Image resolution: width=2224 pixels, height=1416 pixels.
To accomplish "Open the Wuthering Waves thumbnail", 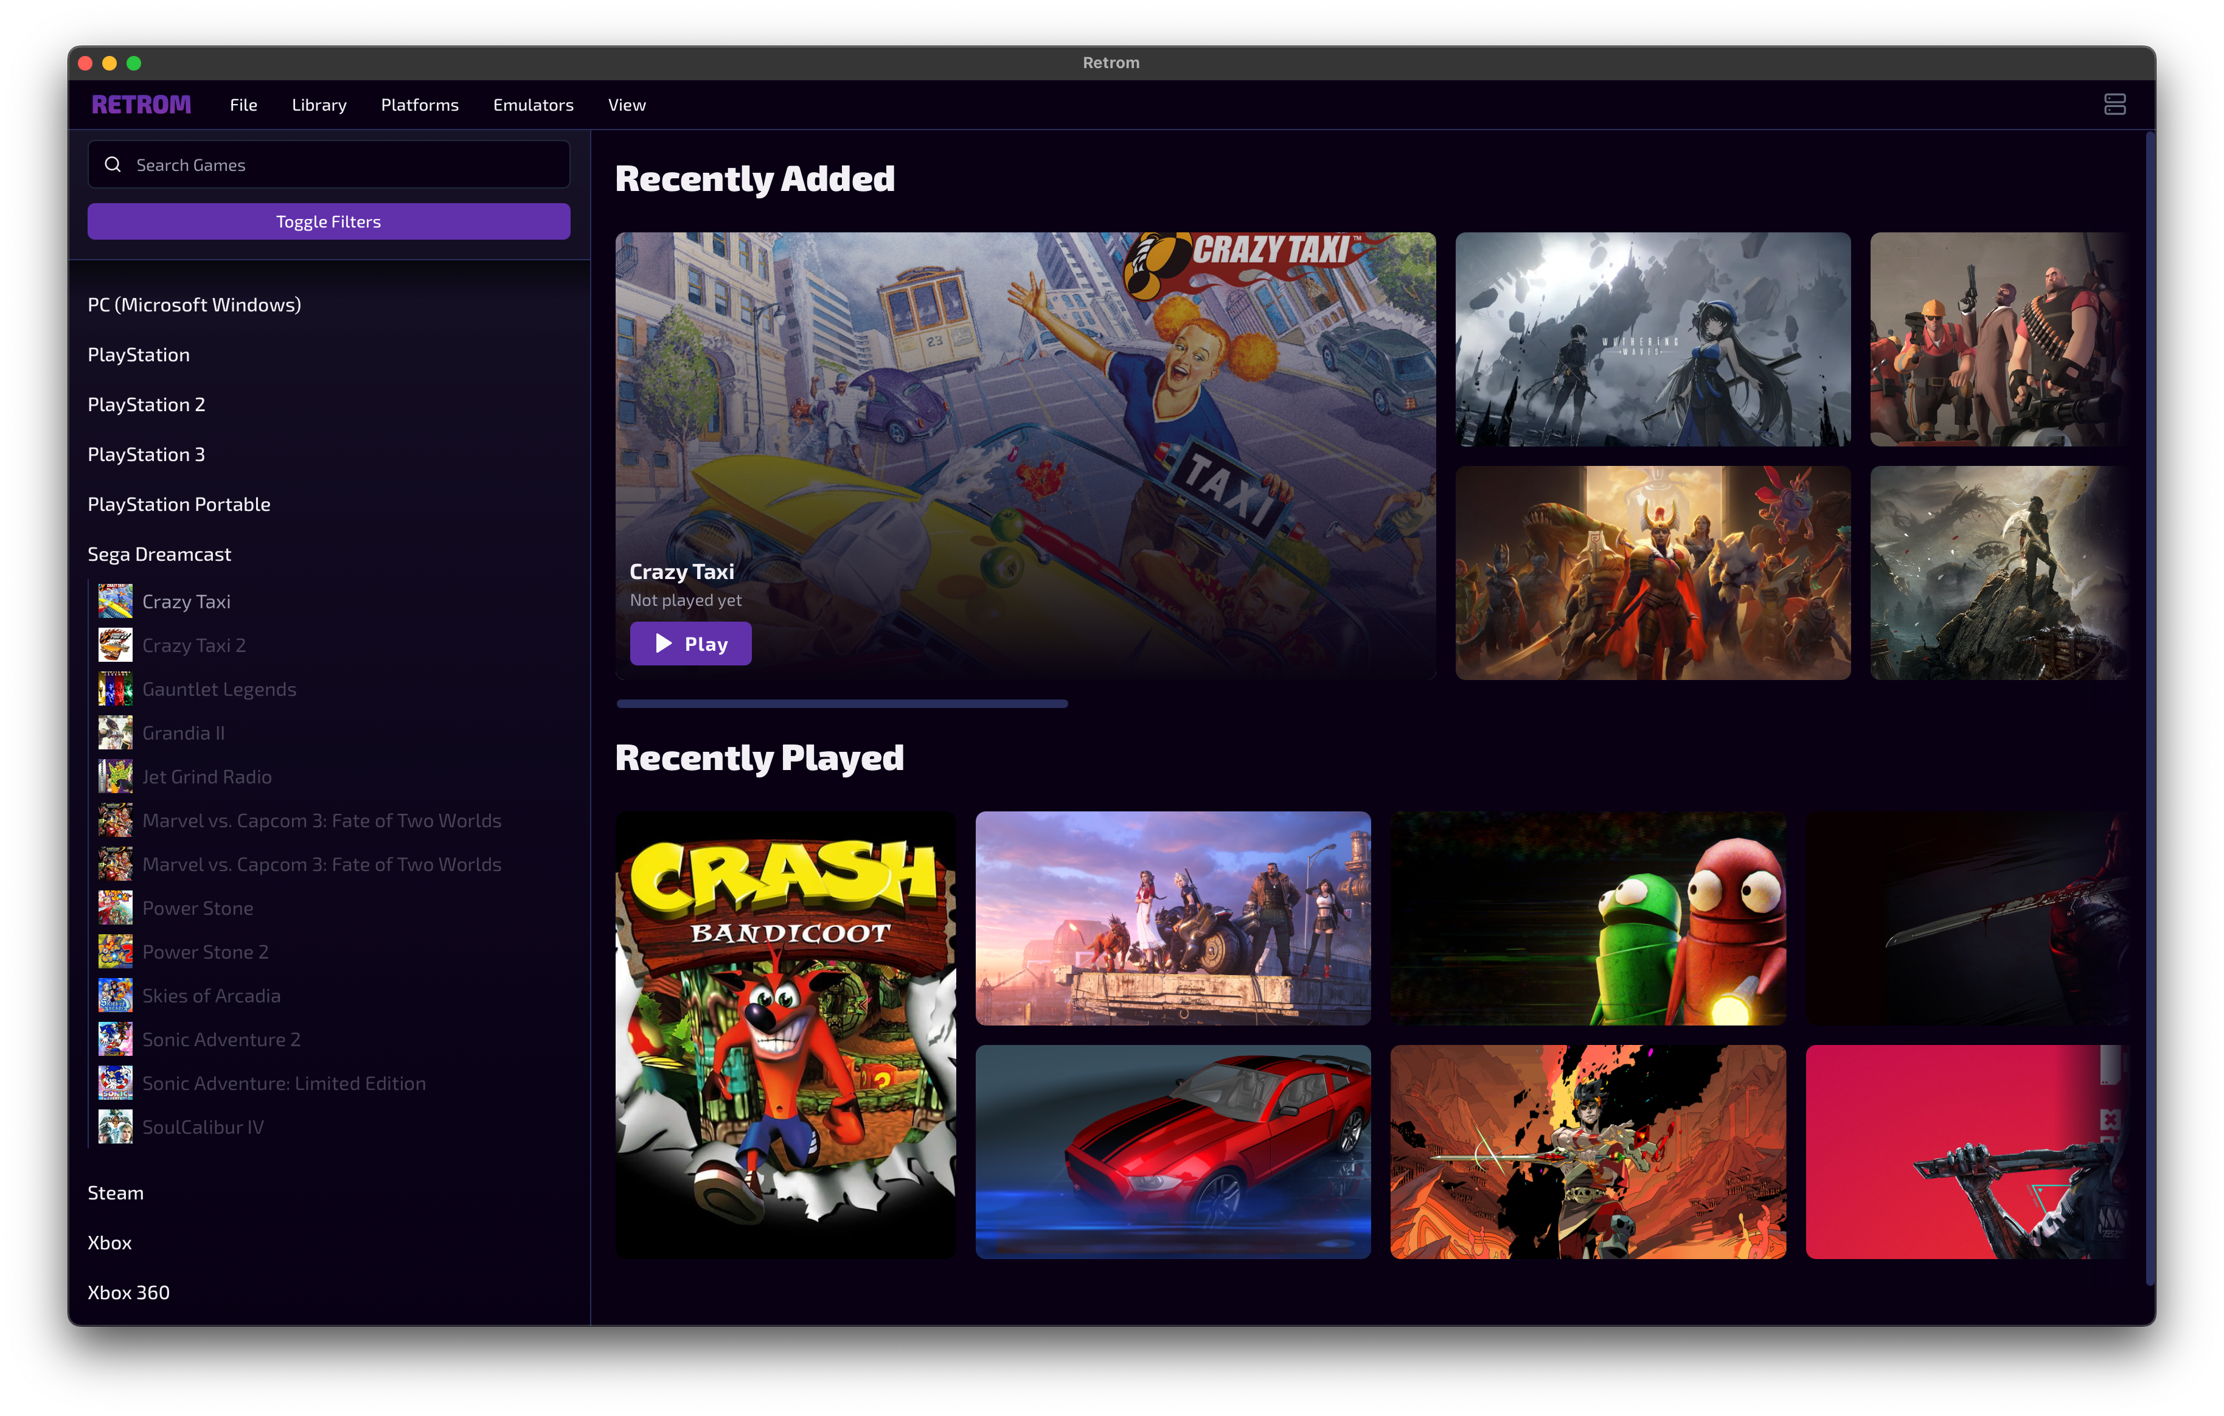I will click(1652, 339).
